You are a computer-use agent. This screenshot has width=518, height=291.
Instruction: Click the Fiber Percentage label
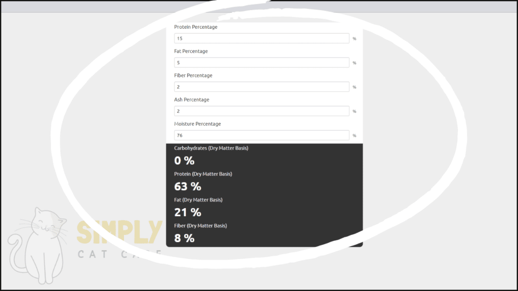click(193, 76)
